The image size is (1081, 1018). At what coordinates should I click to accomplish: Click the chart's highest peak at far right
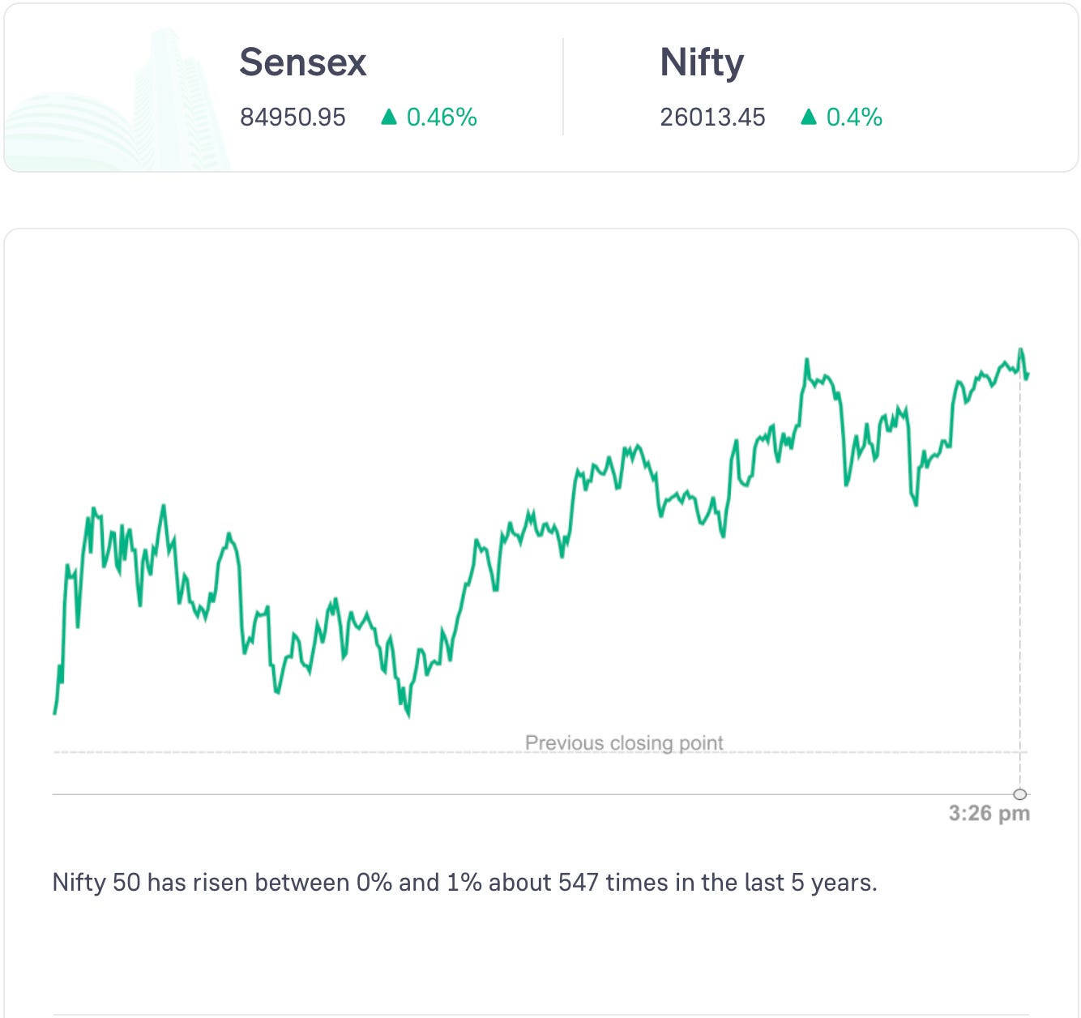1021,350
